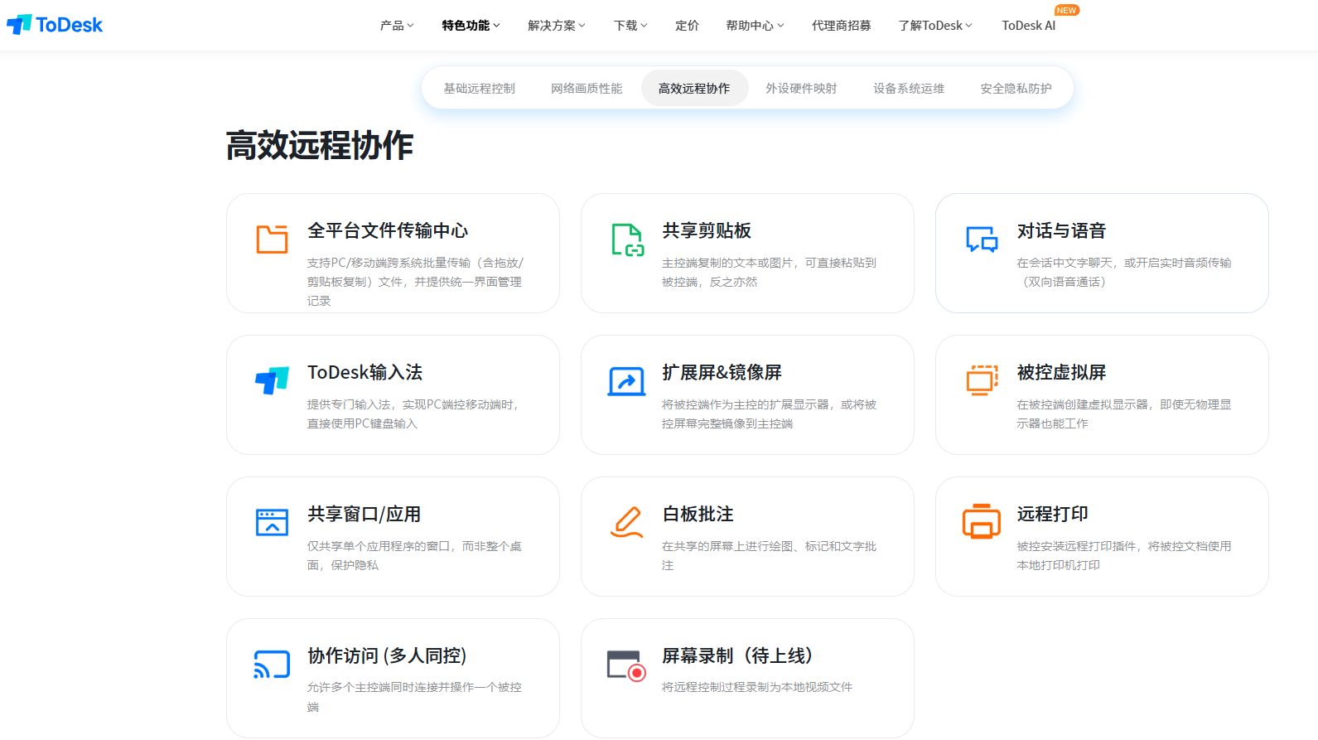
Task: Switch to the 安全隐私防护 tab
Action: (x=1016, y=88)
